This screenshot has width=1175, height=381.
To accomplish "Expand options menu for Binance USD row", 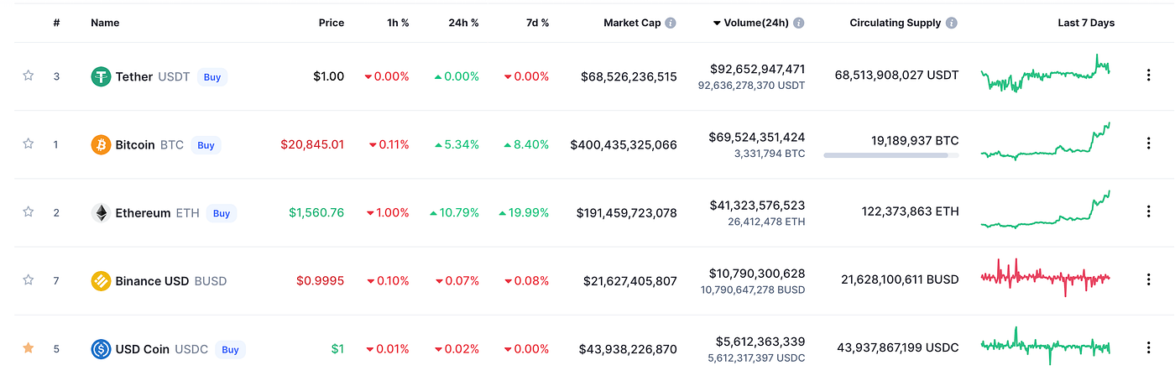I will click(1148, 280).
